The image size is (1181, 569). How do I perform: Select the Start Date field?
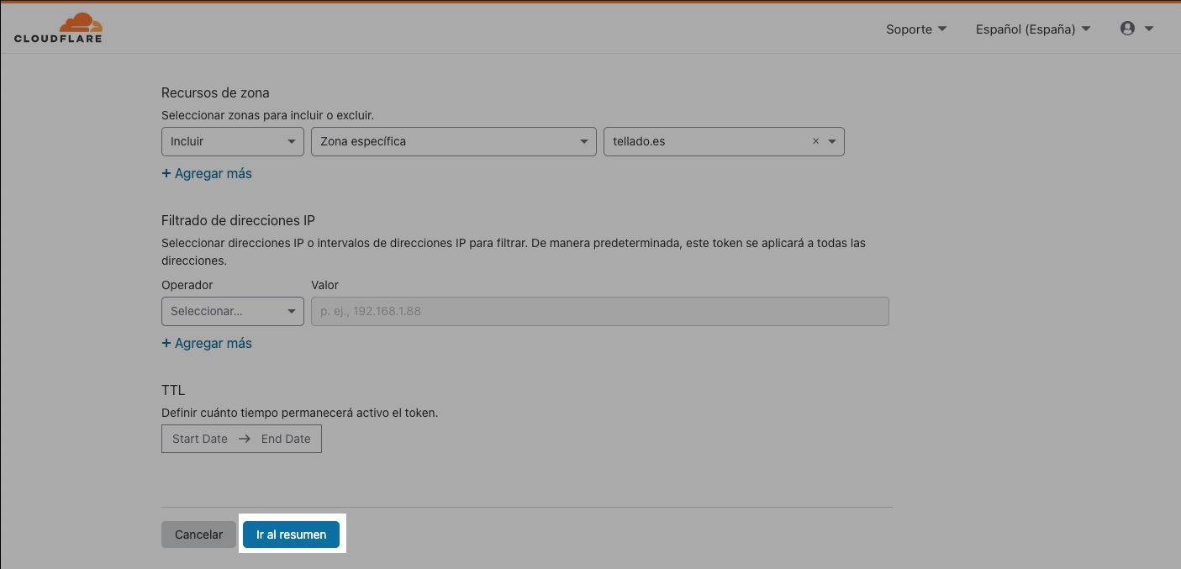pos(200,439)
